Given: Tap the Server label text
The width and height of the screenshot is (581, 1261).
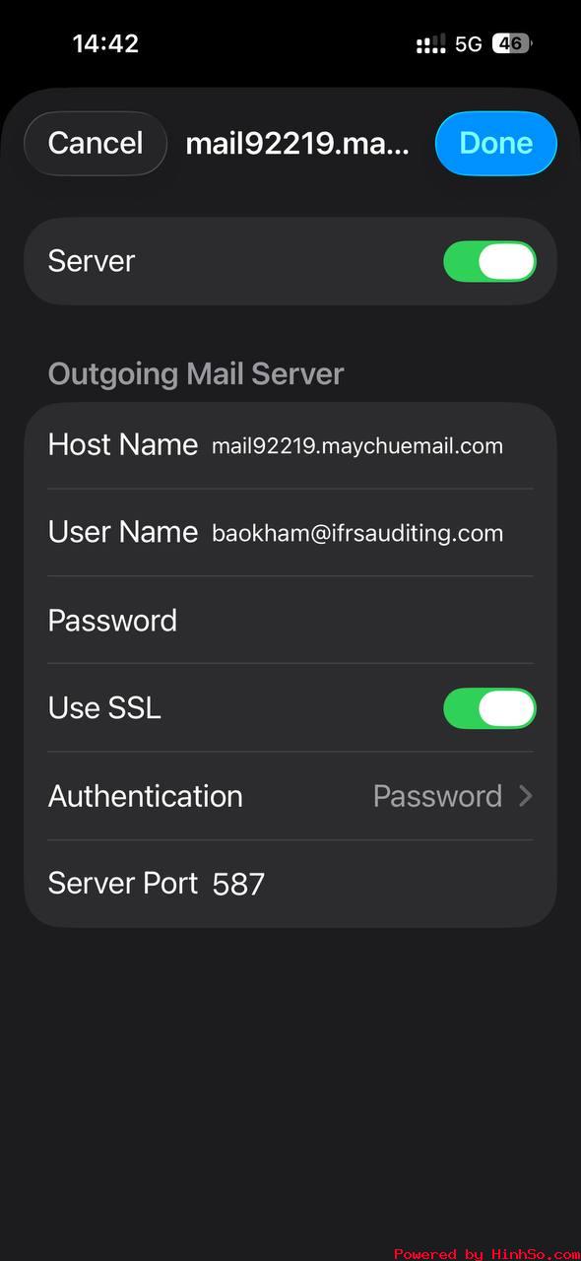Looking at the screenshot, I should 92,261.
